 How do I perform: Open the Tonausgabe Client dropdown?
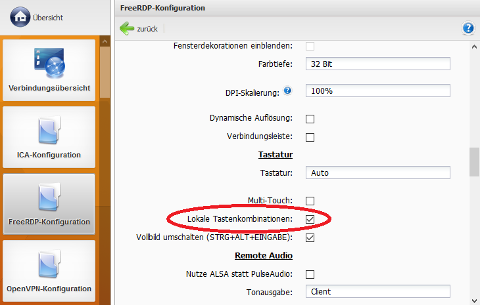377,292
